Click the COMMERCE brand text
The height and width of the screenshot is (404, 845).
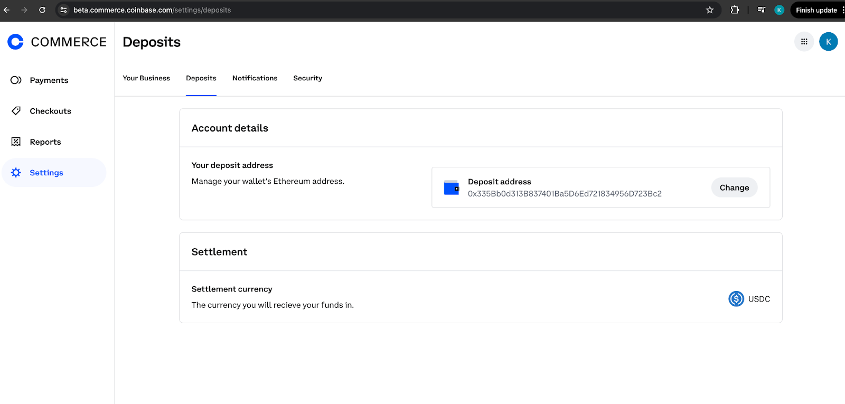coord(69,42)
